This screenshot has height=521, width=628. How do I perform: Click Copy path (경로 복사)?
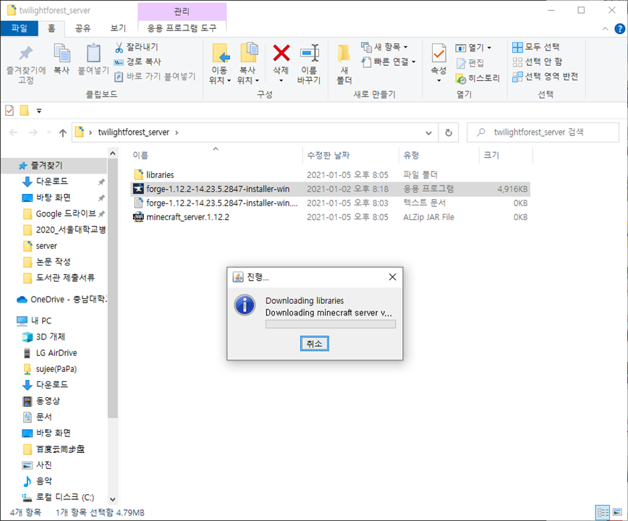(x=137, y=62)
